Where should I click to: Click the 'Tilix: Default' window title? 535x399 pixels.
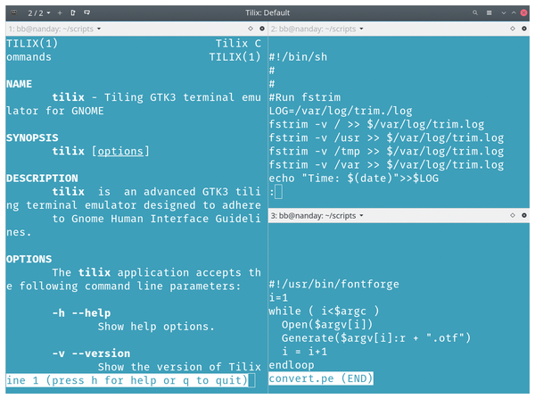coord(267,12)
